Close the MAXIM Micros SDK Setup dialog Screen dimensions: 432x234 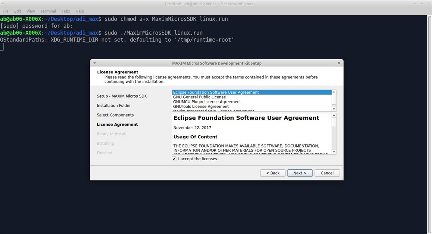tap(339, 63)
